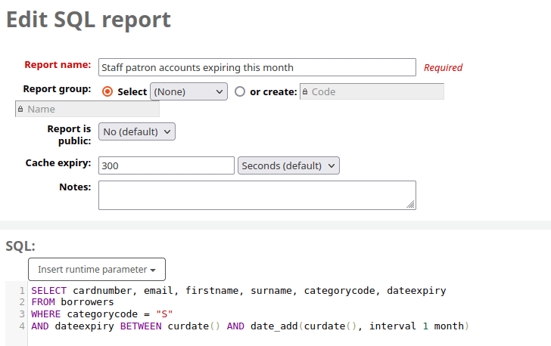Click line number 4 in editor gutter
Viewport: 551px width, 346px height.
coord(22,326)
